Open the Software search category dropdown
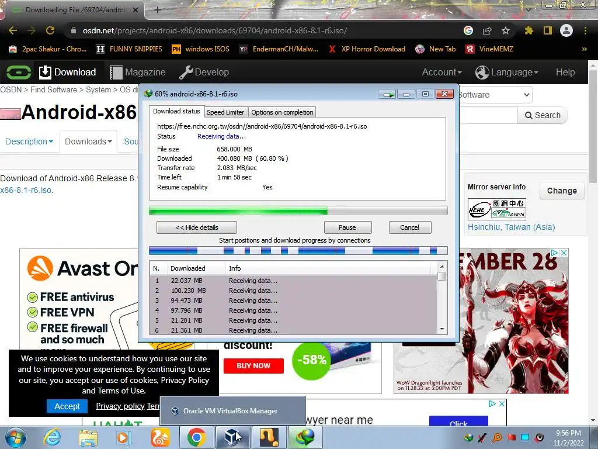Viewport: 598px width, 449px height. (x=495, y=95)
